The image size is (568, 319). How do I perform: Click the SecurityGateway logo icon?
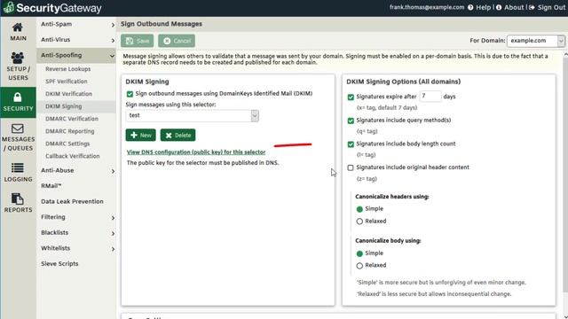pos(8,8)
